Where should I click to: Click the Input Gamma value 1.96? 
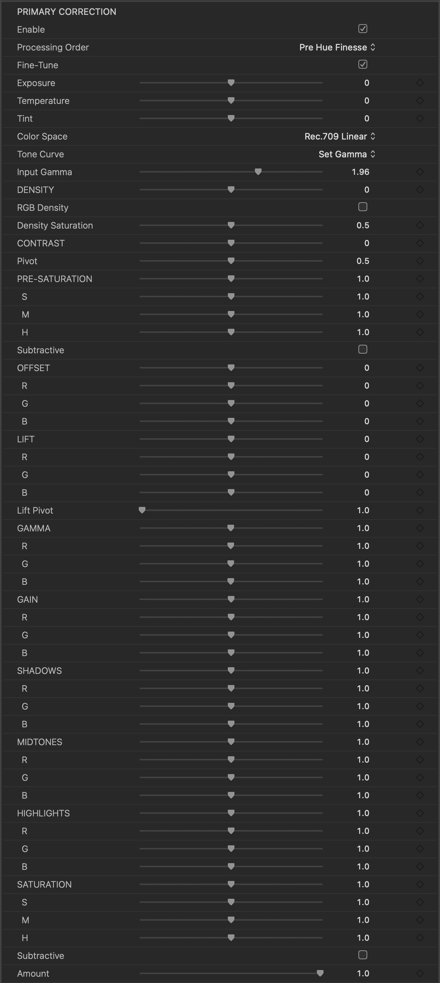[x=360, y=172]
